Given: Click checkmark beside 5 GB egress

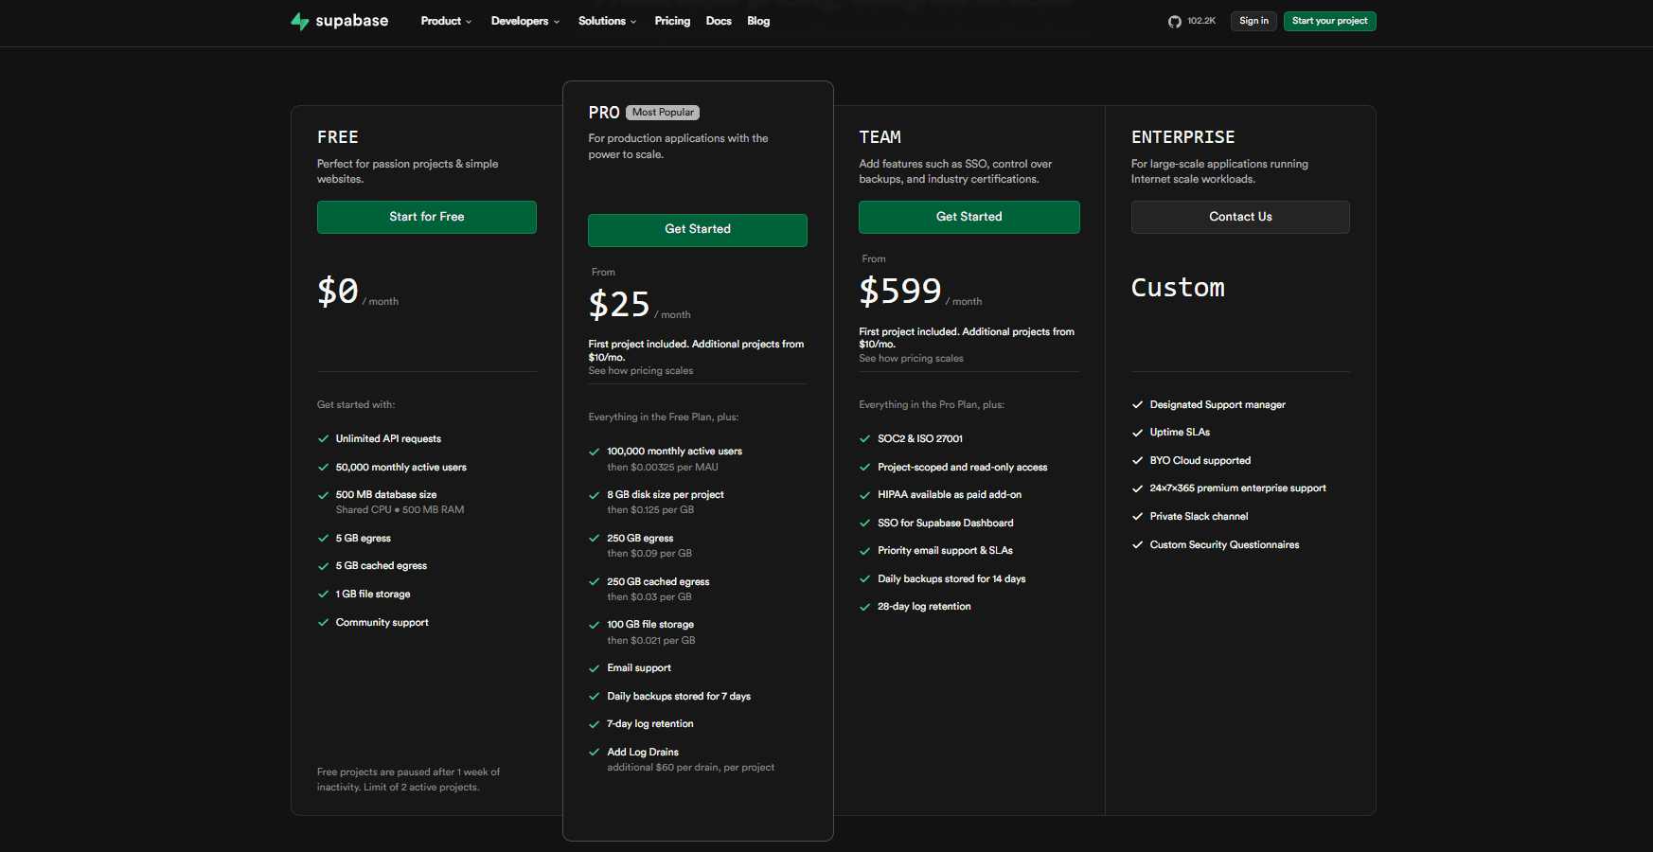Looking at the screenshot, I should [x=323, y=539].
